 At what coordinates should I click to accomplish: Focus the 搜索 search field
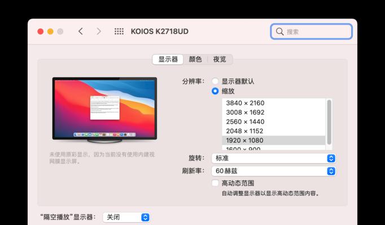click(x=312, y=31)
